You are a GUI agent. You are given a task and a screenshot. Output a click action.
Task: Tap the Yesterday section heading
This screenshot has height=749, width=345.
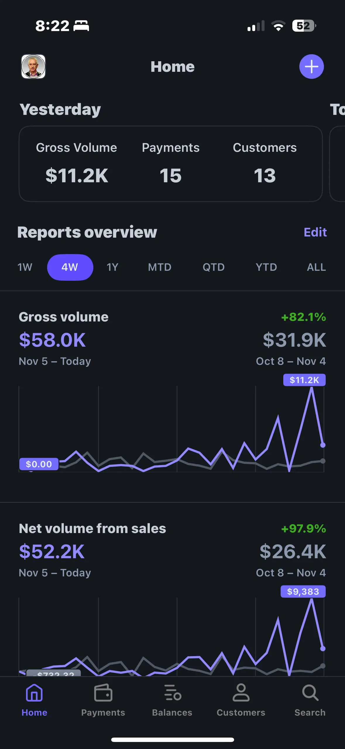pos(60,110)
